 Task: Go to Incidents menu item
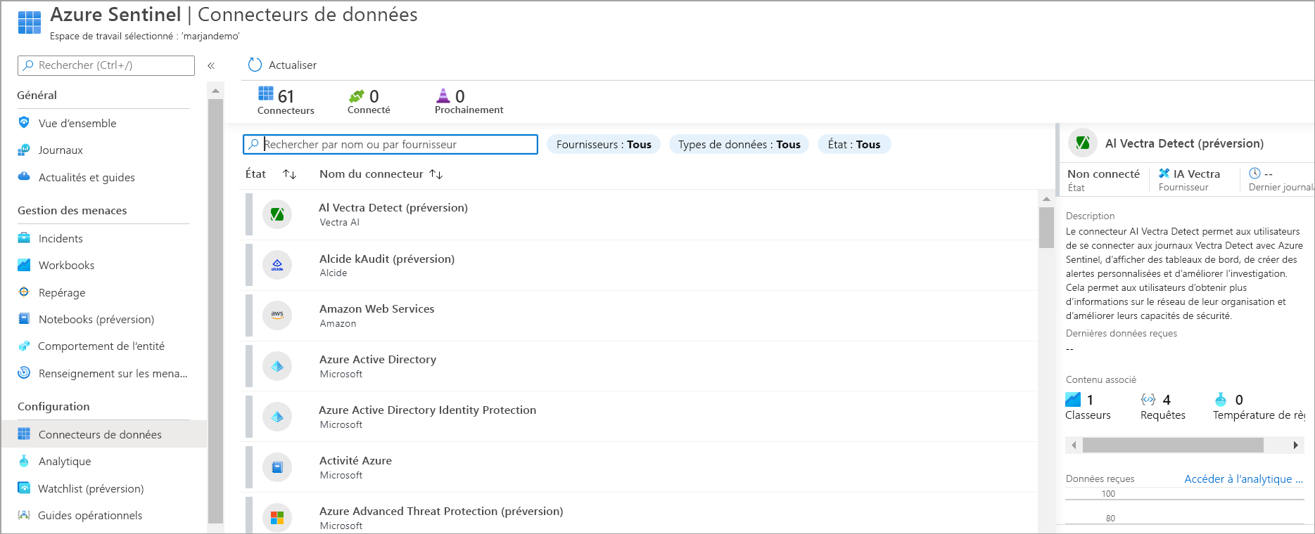coord(61,239)
